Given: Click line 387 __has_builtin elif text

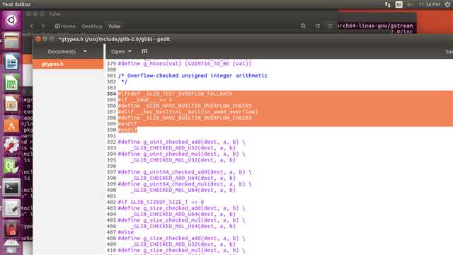Looking at the screenshot, I should coord(188,112).
